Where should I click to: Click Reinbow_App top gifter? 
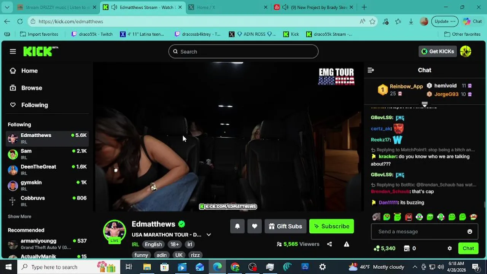[x=406, y=86]
